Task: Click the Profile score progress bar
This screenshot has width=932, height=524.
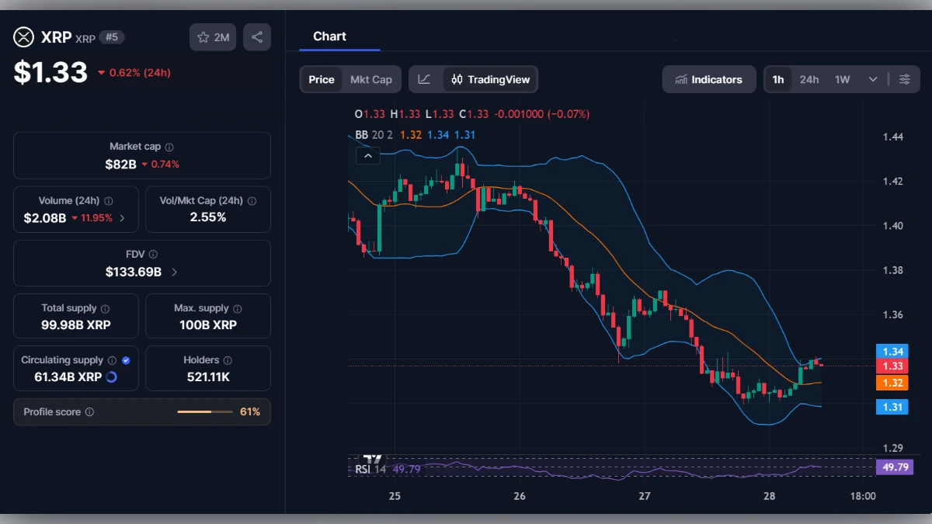Action: pos(205,411)
